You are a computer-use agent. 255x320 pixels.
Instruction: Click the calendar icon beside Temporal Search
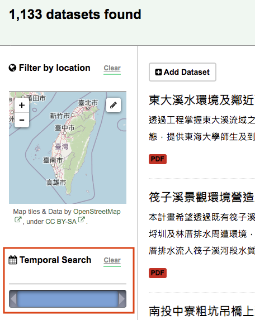tap(13, 260)
